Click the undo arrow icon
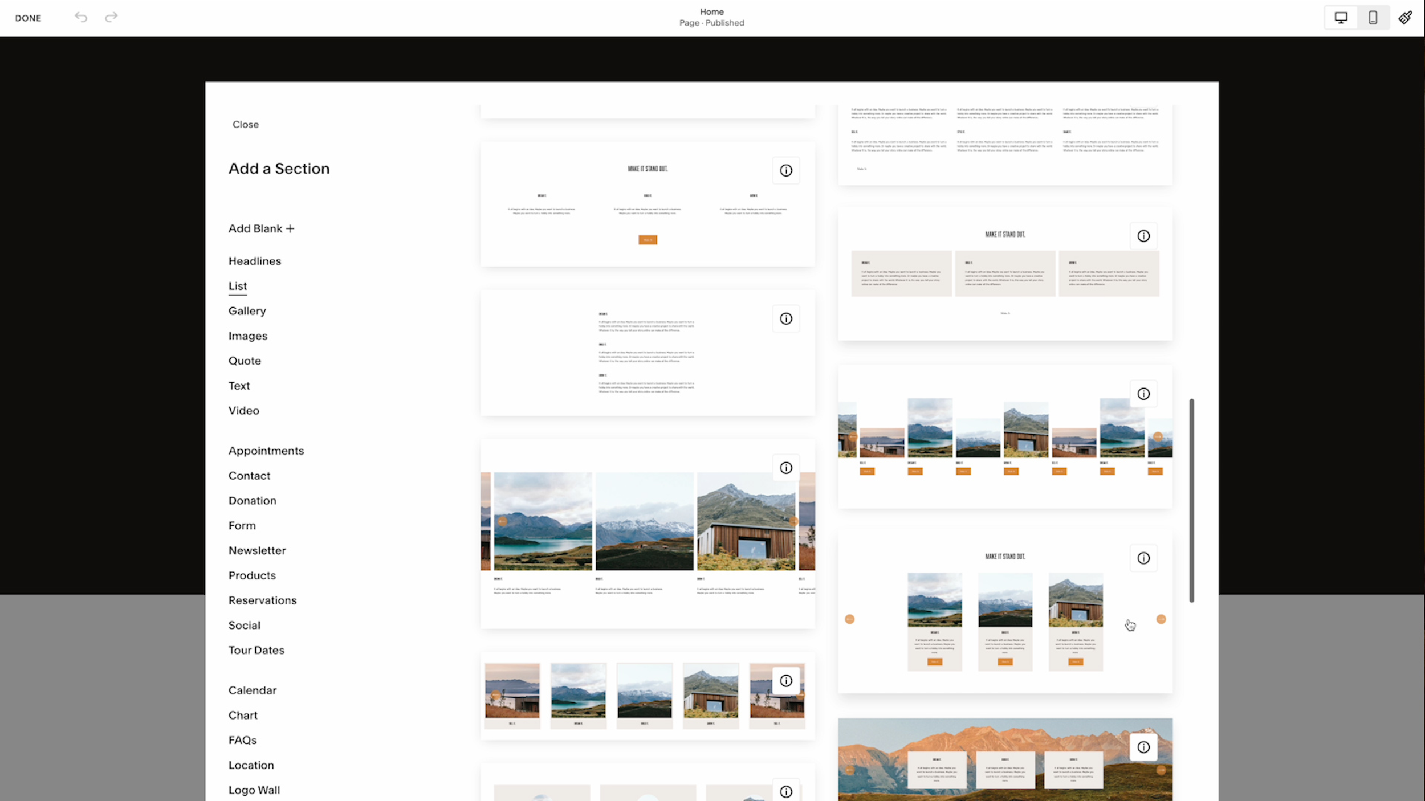 pyautogui.click(x=81, y=18)
